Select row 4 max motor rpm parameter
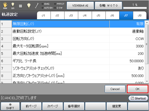This screenshot has height=111, width=149. 72,46
